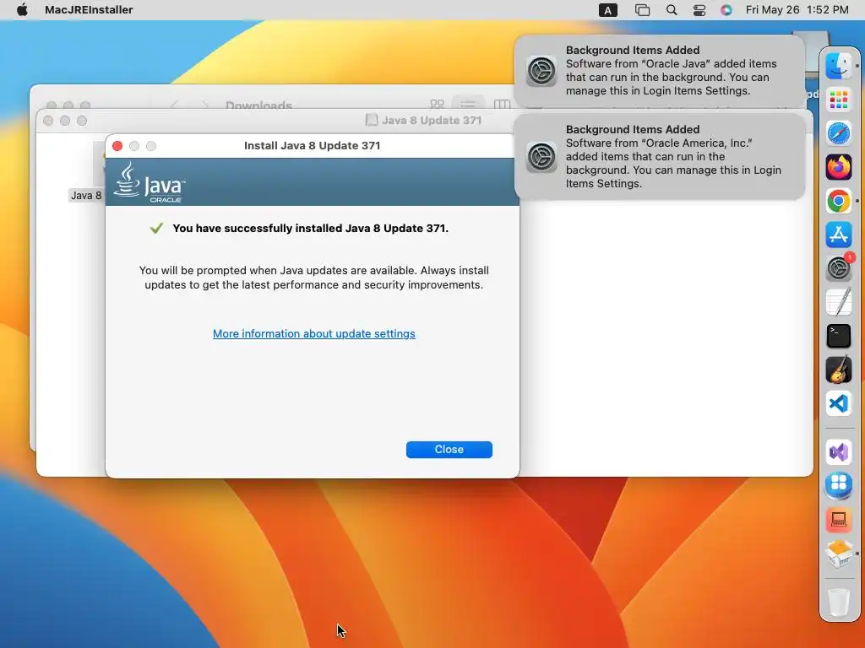This screenshot has height=648, width=865.
Task: Open Stage Manager icon in menu bar
Action: (x=642, y=9)
